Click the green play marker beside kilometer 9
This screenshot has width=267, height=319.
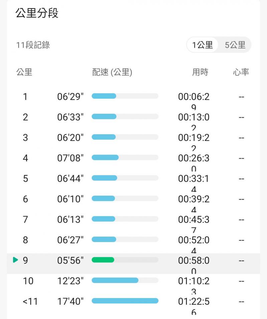pos(15,260)
